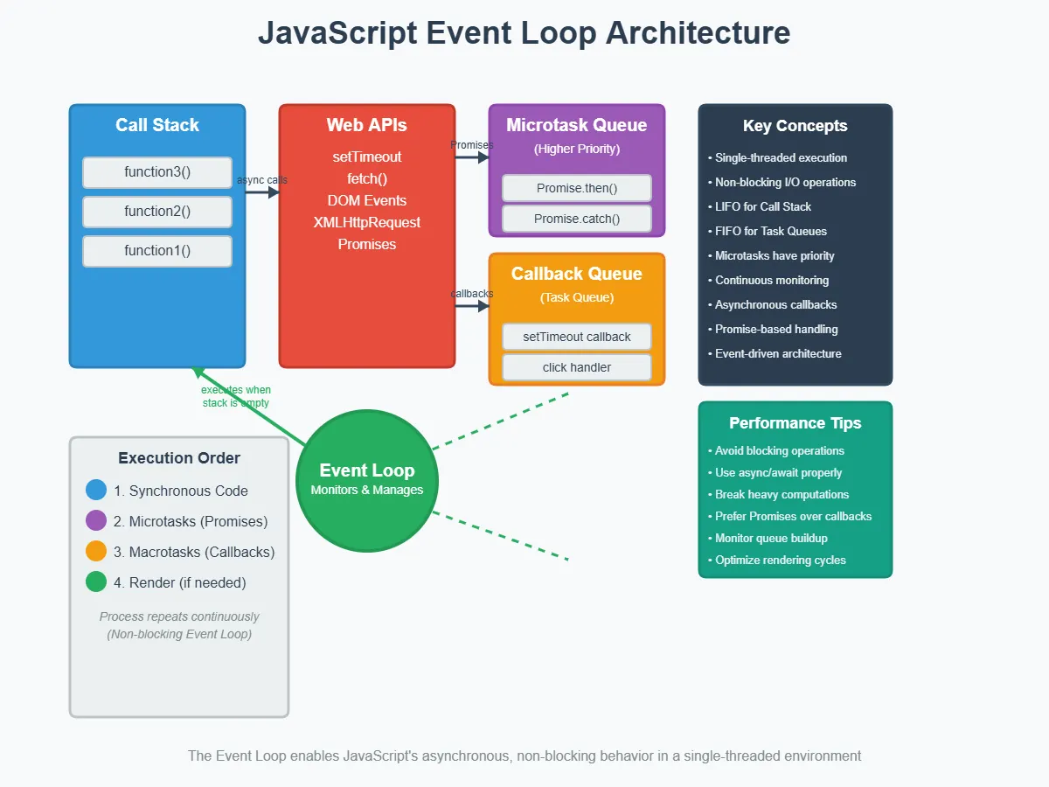Viewport: 1049px width, 787px height.
Task: Click the function1() box in Call Stack
Action: [157, 251]
